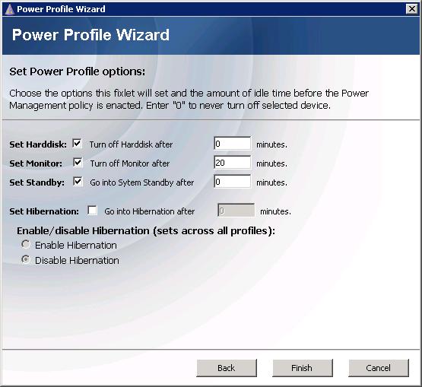Click the 'Turn off Monitor after' label
The height and width of the screenshot is (387, 422).
[x=130, y=163]
